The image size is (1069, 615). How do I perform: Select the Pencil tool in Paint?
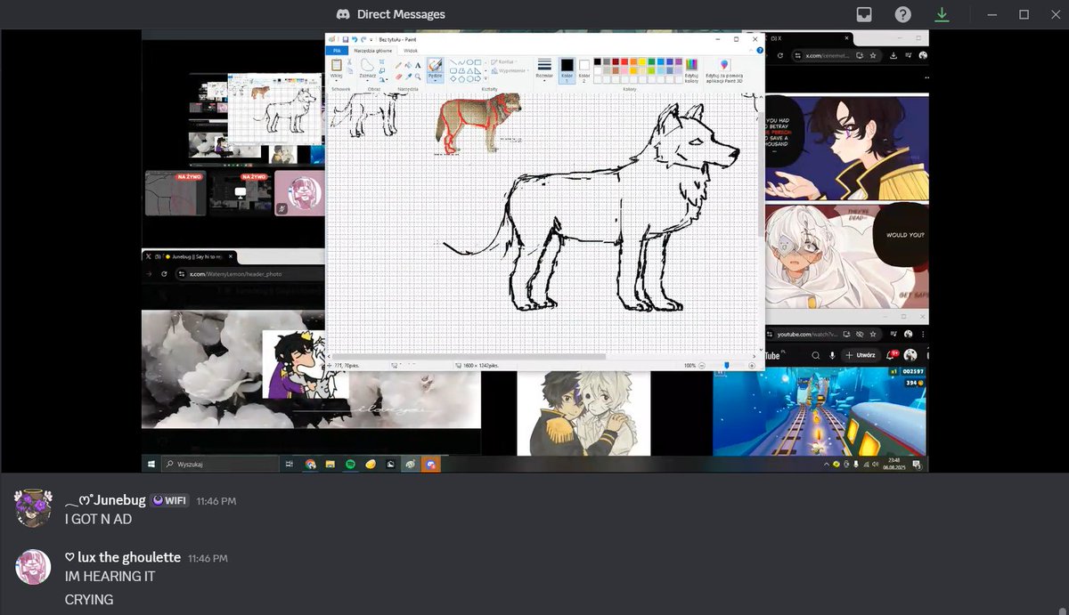point(398,65)
